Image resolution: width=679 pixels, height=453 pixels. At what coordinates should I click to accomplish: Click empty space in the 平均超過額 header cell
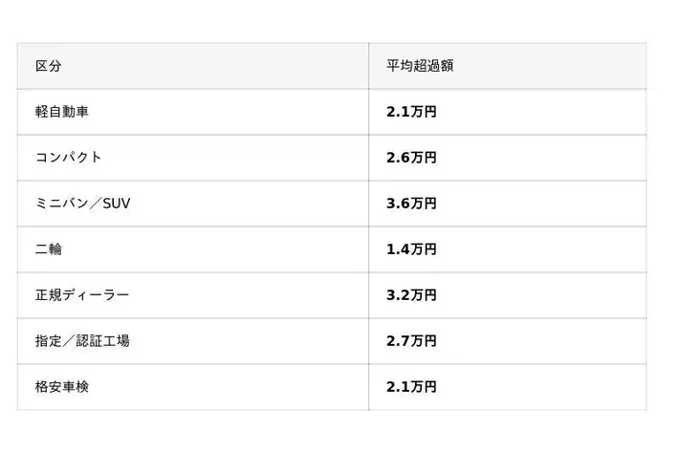click(x=550, y=66)
